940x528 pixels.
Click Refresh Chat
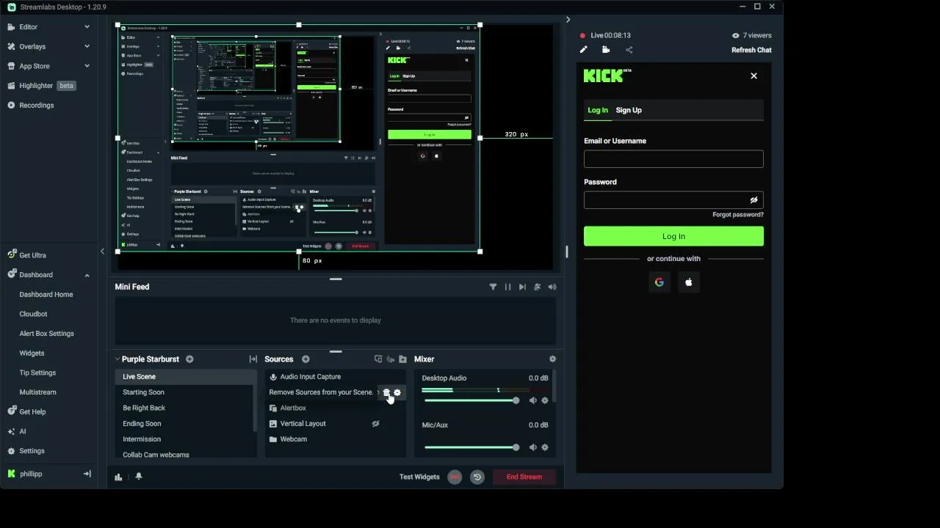(x=751, y=50)
